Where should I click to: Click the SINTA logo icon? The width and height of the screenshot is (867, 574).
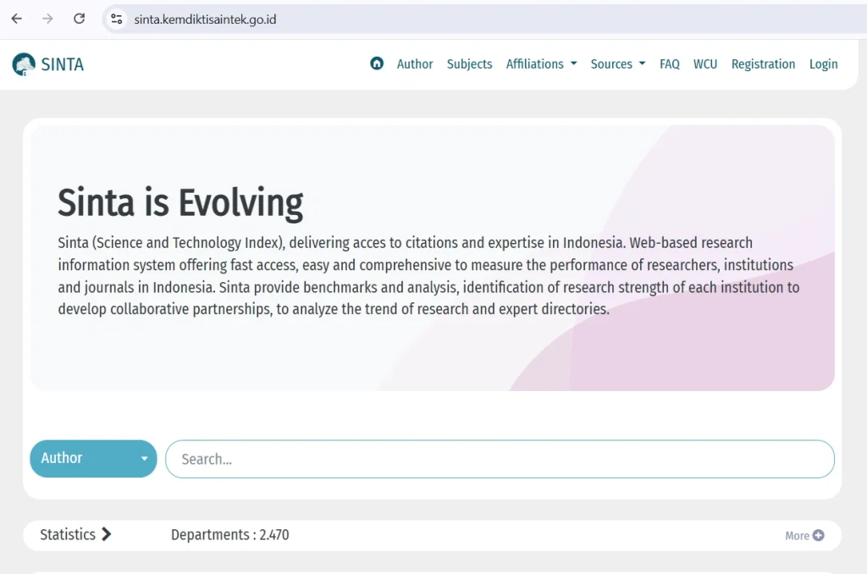pyautogui.click(x=24, y=64)
